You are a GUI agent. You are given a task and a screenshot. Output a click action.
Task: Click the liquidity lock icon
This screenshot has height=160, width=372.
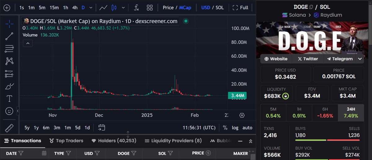(x=286, y=96)
